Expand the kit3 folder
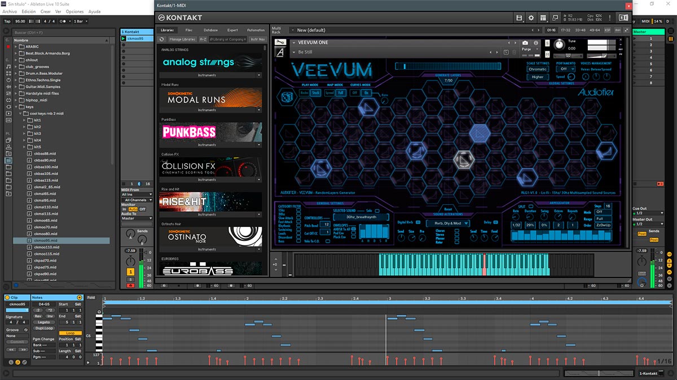The width and height of the screenshot is (677, 380). click(x=25, y=133)
